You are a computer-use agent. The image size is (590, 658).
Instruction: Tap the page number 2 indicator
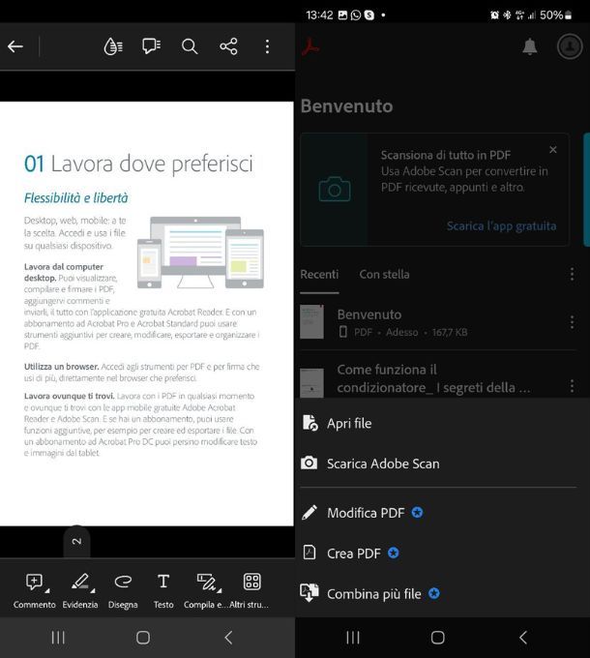coord(76,541)
